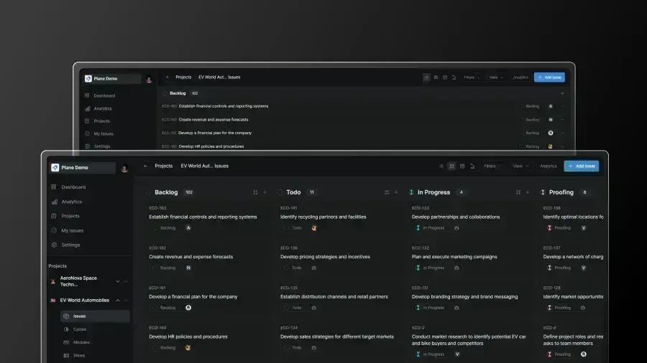
Task: Open assignee avatar on ECO-163 card
Action: [188, 227]
